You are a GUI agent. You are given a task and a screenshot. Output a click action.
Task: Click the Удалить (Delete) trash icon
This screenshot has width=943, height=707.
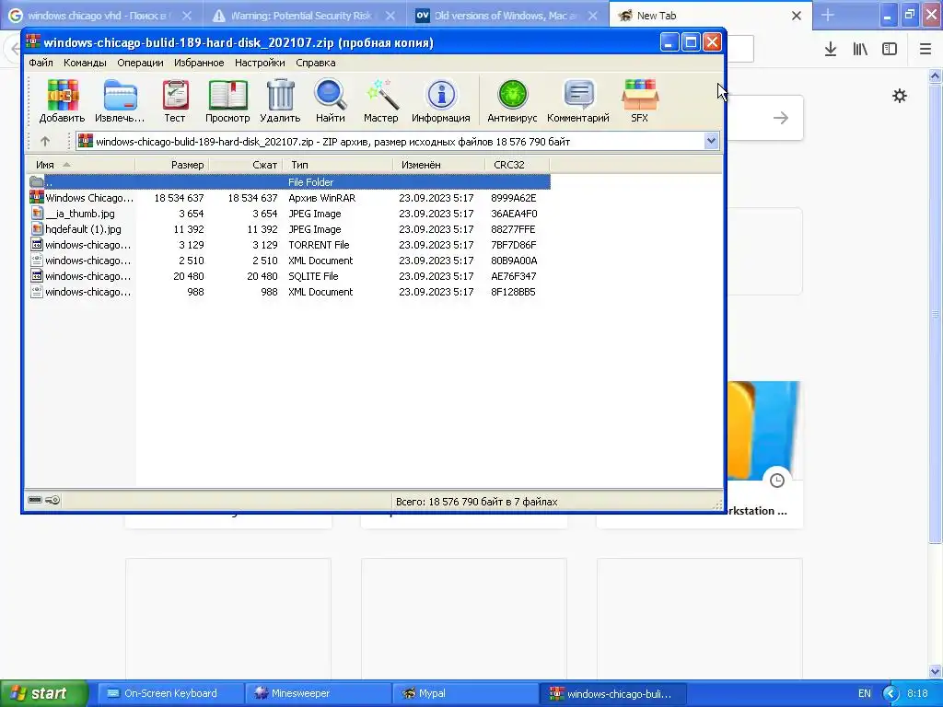coord(280,101)
